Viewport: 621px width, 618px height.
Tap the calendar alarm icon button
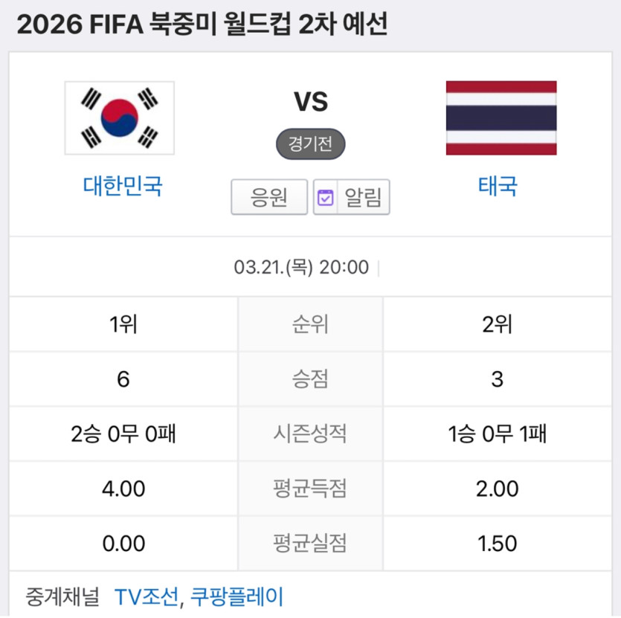pos(326,198)
